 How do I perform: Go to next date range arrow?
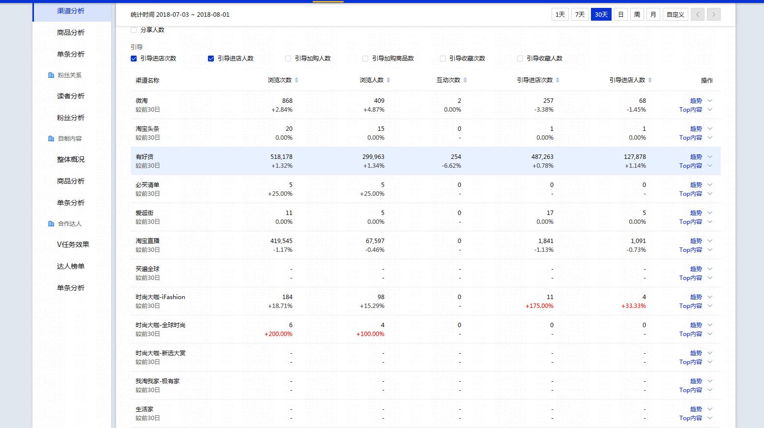tap(714, 15)
